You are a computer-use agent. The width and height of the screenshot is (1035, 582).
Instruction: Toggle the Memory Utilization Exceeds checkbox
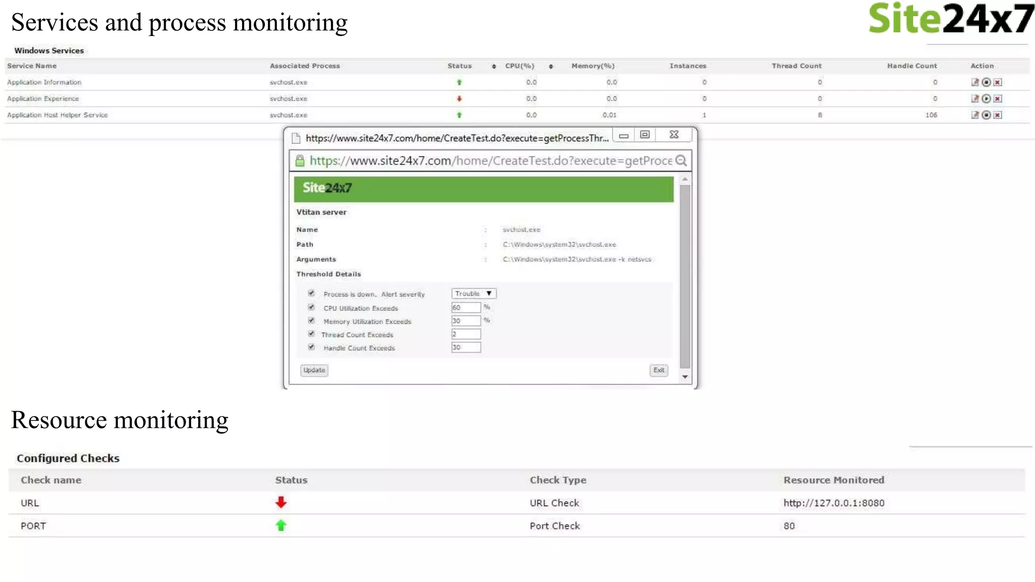(311, 320)
